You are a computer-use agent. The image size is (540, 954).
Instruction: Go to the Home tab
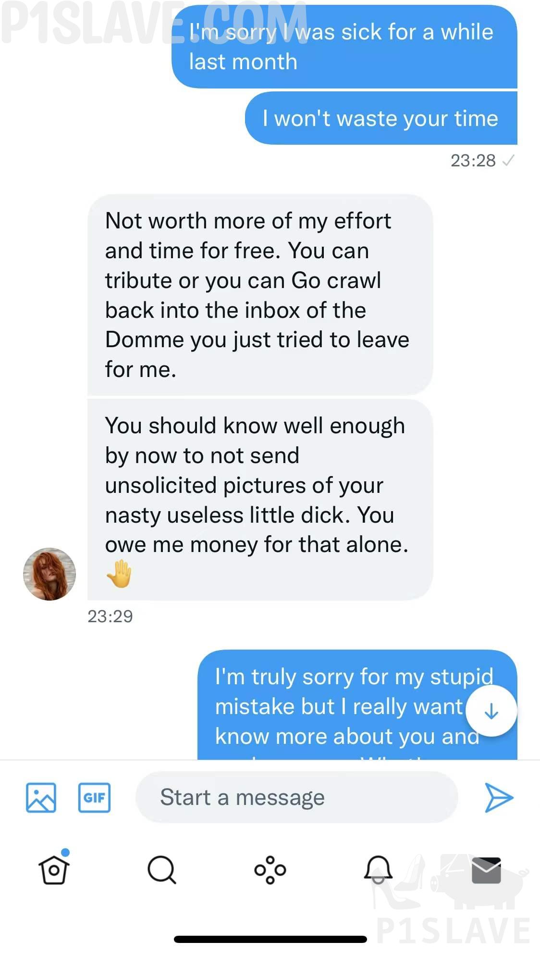click(x=54, y=869)
